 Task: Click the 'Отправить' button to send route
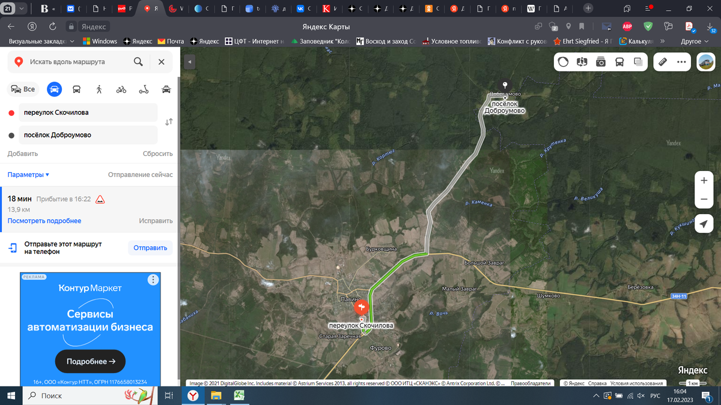150,248
